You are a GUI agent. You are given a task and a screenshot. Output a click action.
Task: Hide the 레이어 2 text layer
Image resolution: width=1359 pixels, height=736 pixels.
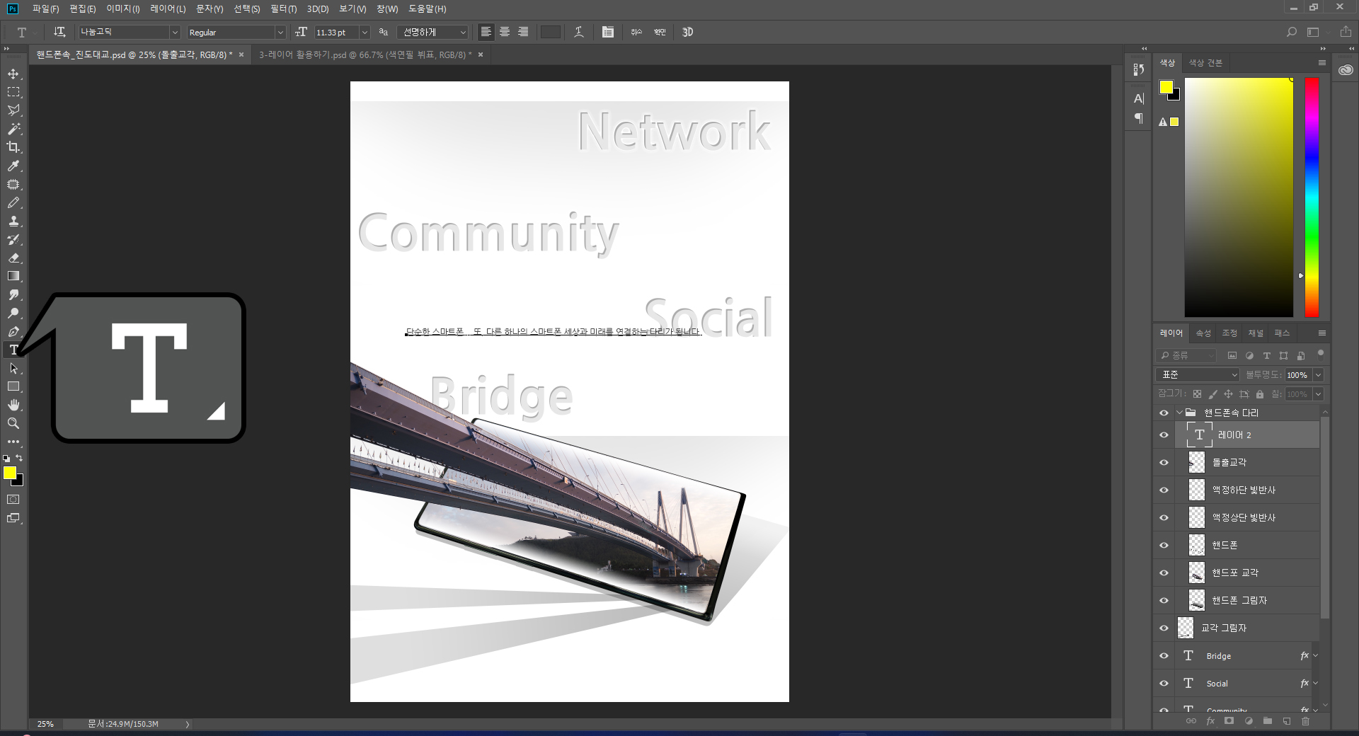click(1164, 435)
